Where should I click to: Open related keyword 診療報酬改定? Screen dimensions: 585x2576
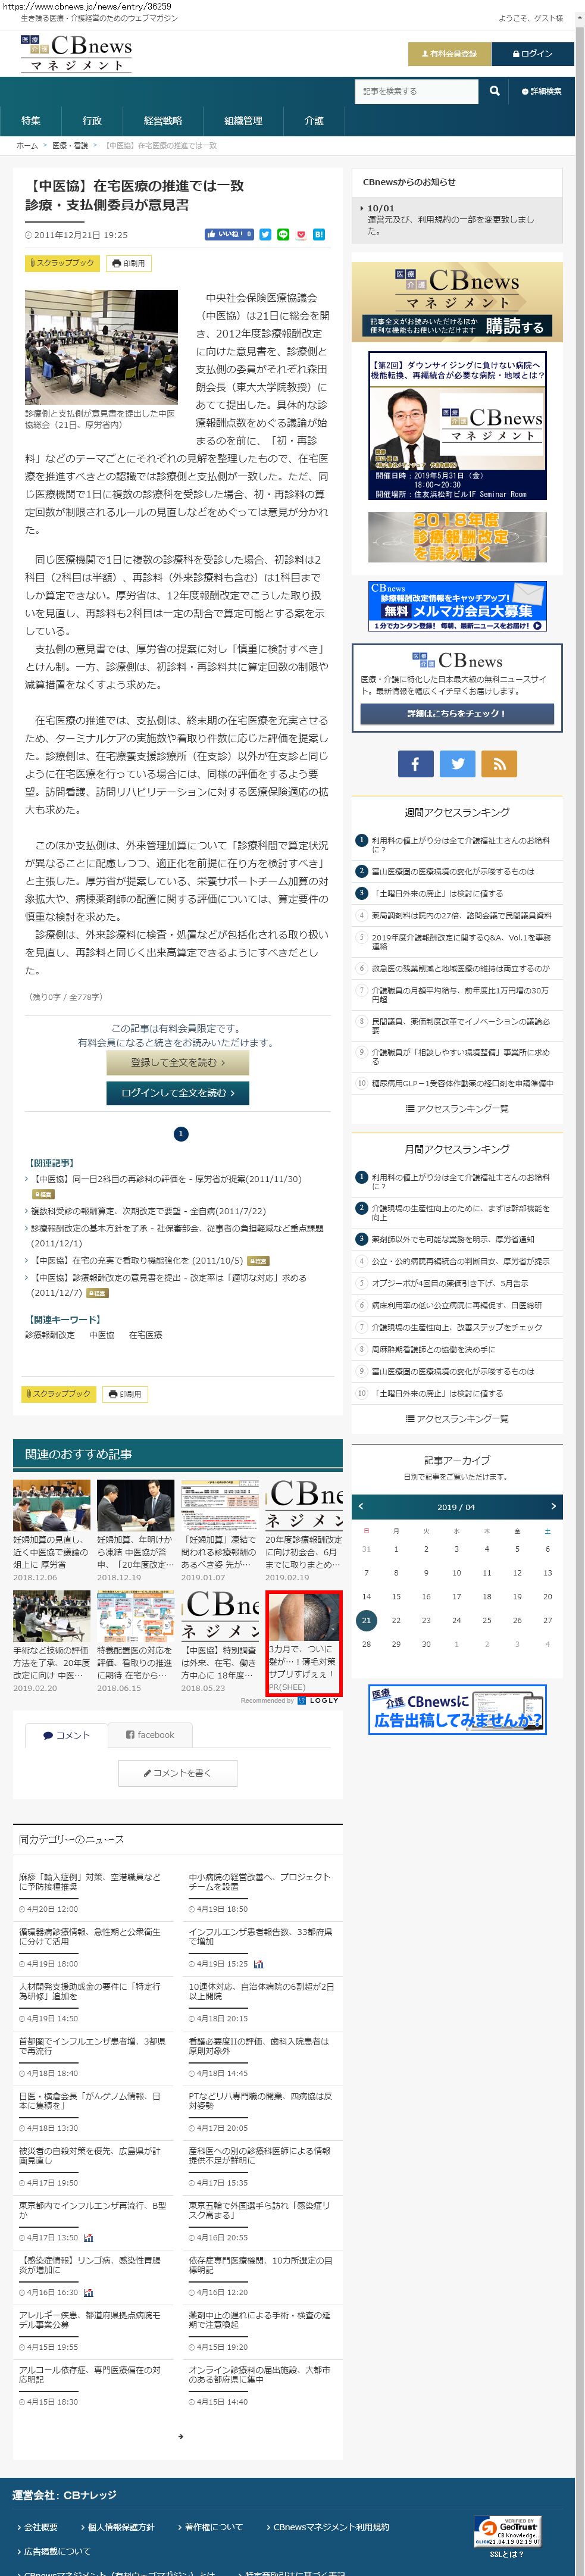50,1335
